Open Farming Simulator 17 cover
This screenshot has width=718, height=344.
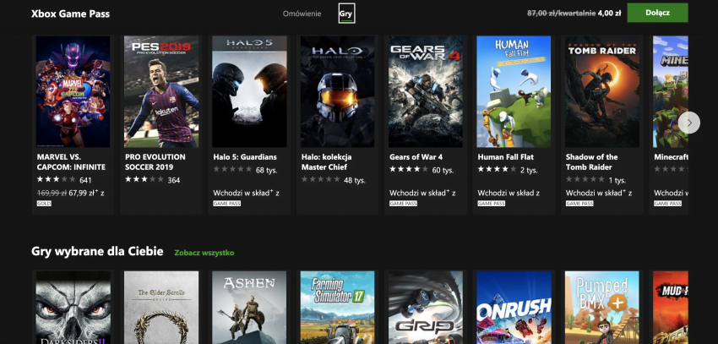point(338,308)
